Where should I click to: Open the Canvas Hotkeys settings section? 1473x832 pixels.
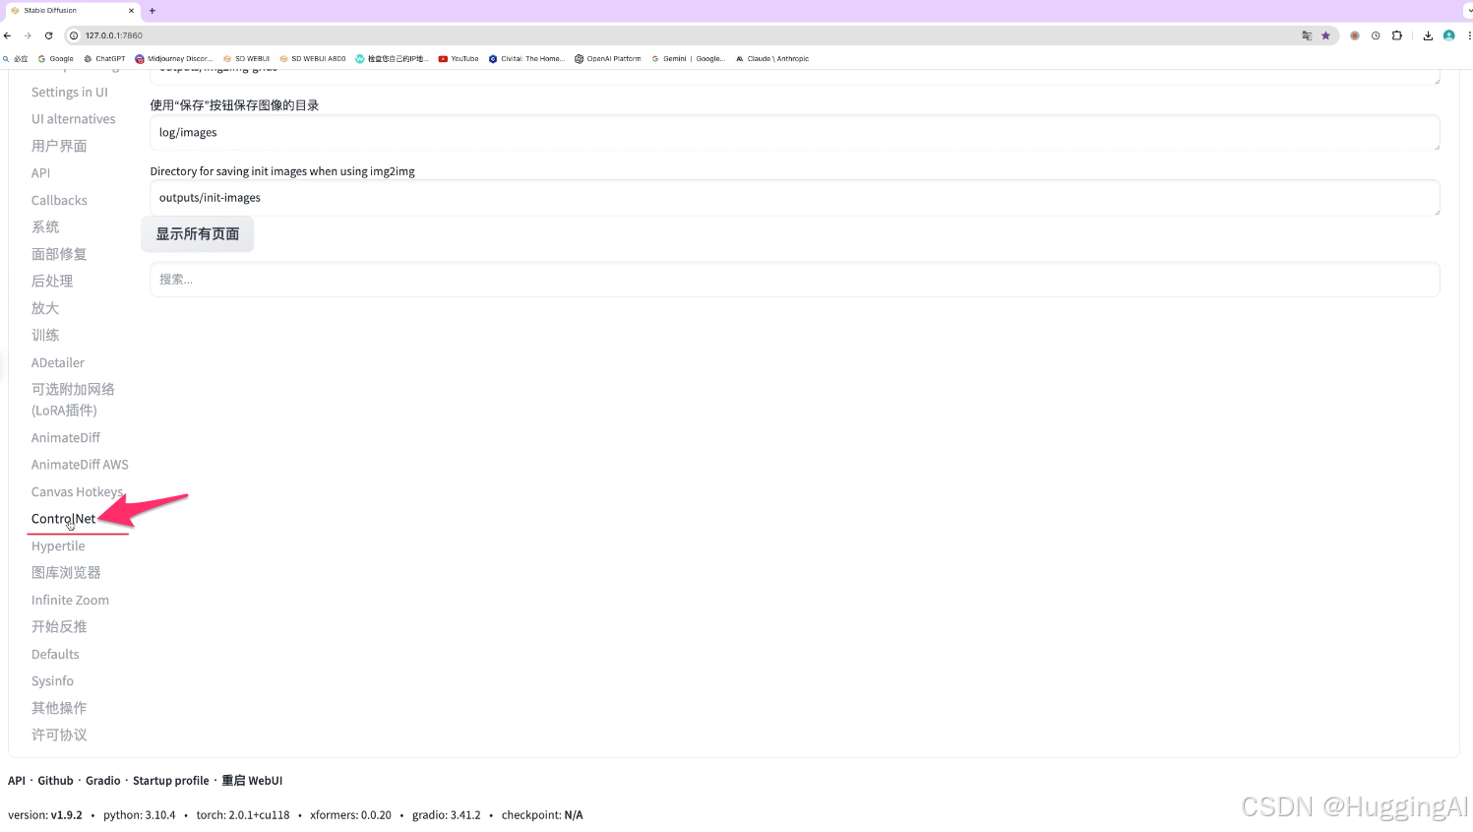coord(78,492)
